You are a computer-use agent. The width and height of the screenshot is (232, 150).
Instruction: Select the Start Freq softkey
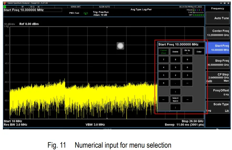218,48
